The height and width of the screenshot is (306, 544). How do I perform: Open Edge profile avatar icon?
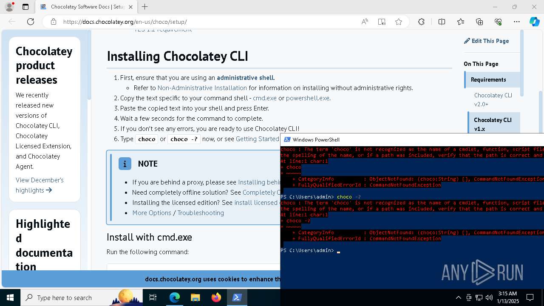point(9,7)
